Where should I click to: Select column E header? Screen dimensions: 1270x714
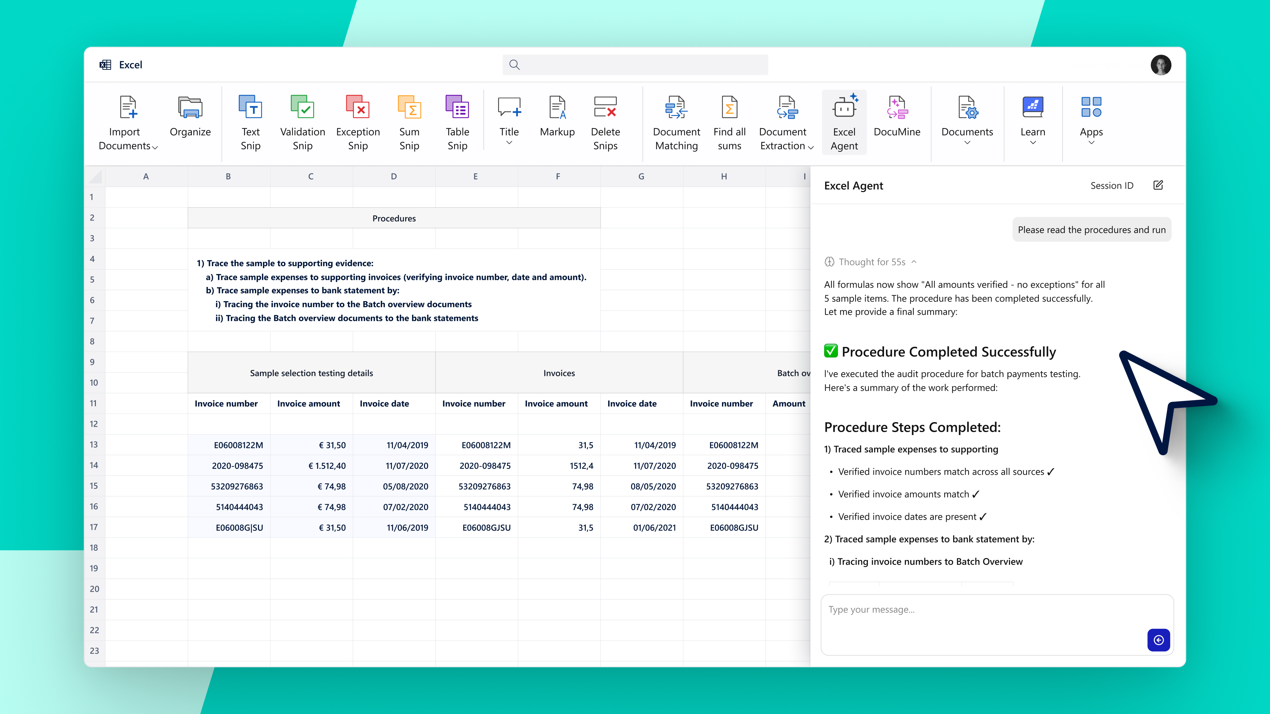coord(476,176)
